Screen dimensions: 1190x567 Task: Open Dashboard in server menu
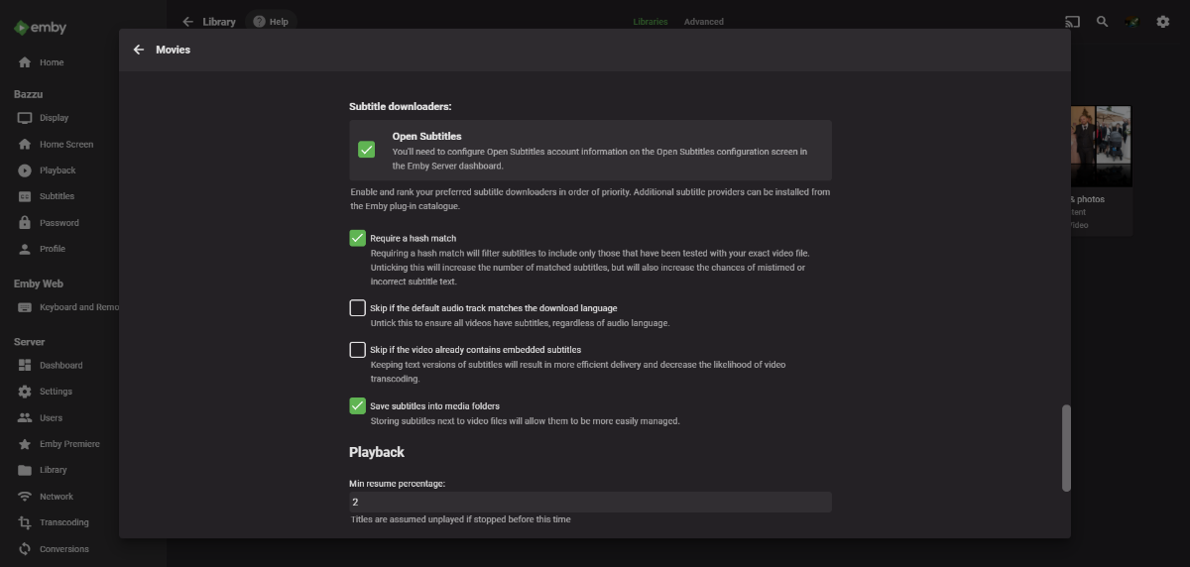[60, 366]
